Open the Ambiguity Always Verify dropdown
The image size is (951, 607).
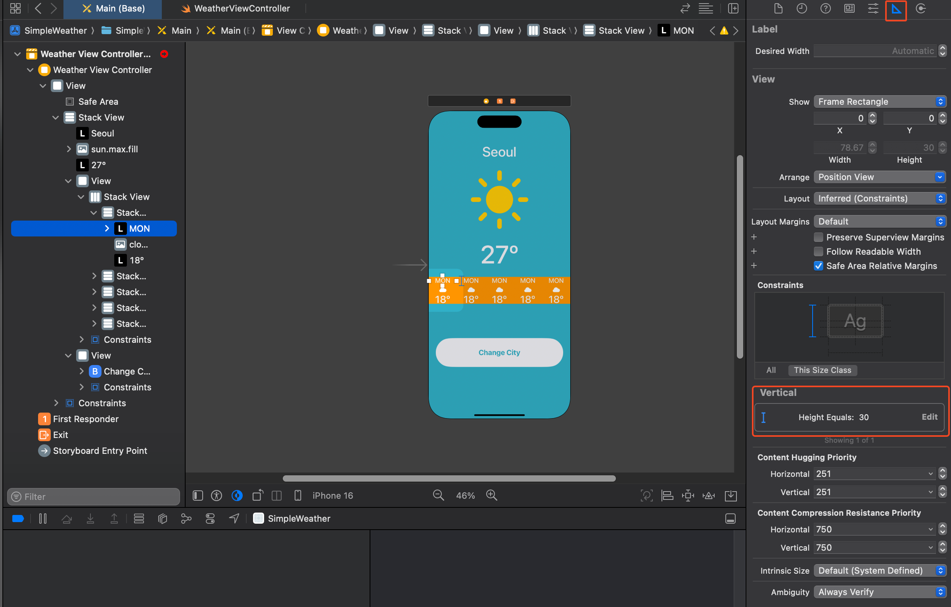880,592
